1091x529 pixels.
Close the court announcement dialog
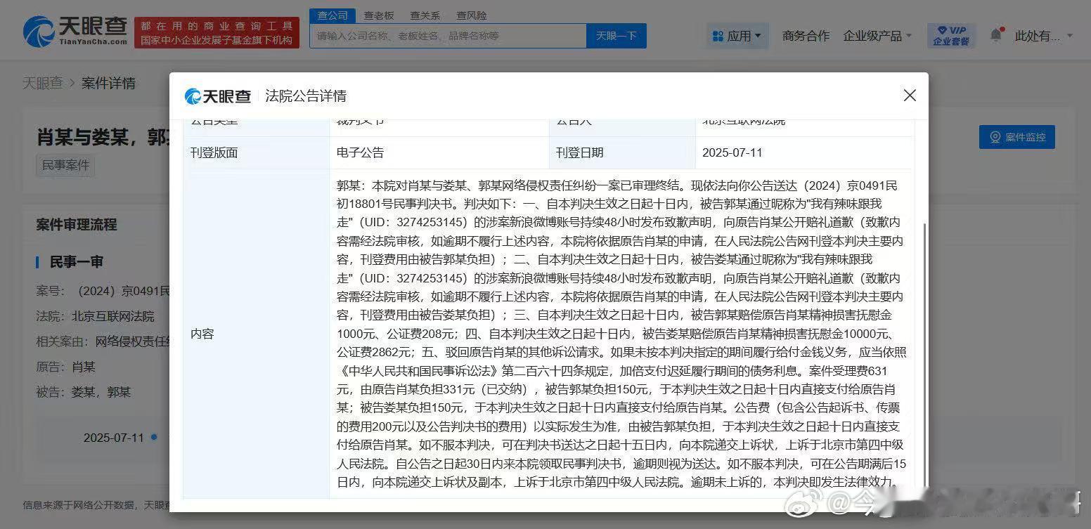(910, 96)
